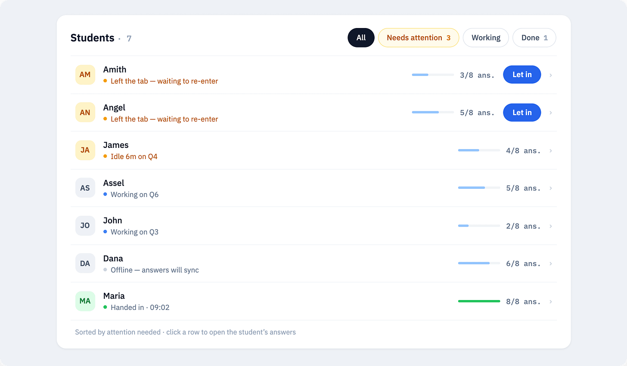Click Assel's AS avatar badge
This screenshot has height=366, width=627.
[85, 188]
